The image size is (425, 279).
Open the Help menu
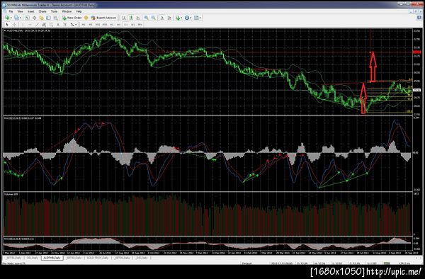[x=79, y=11]
